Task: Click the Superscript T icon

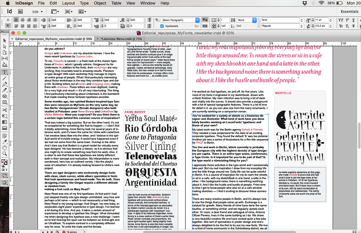Action: 347,20
